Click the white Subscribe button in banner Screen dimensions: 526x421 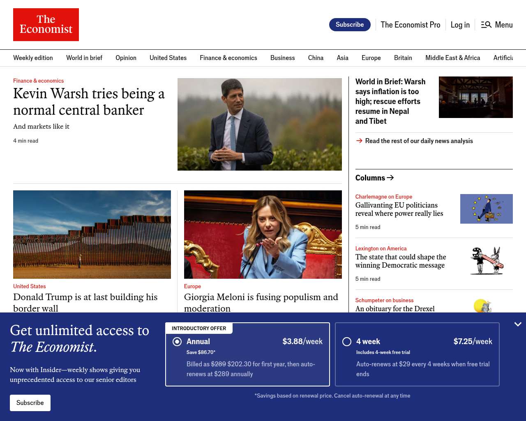tap(30, 403)
